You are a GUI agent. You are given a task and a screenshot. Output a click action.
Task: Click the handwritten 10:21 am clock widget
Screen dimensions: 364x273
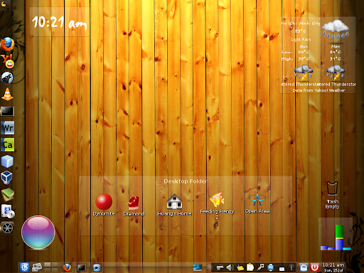(60, 23)
